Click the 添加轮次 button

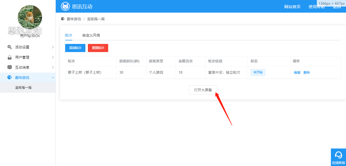[75, 48]
